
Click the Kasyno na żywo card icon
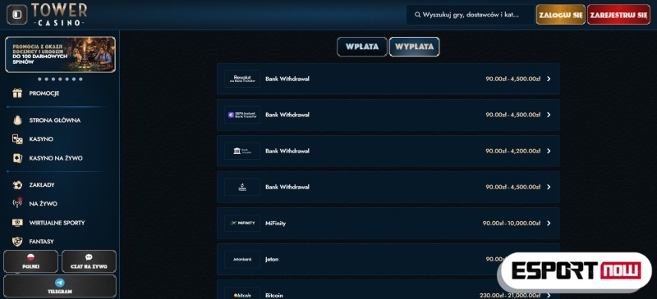point(17,158)
